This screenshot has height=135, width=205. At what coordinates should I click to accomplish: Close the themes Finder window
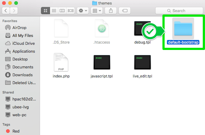[x=4, y=3]
